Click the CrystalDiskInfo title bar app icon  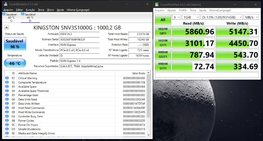(x=6, y=4)
